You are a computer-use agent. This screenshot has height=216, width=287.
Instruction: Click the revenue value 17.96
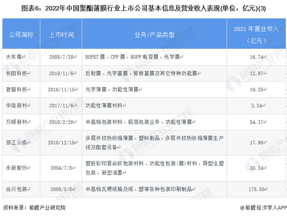[256, 143]
